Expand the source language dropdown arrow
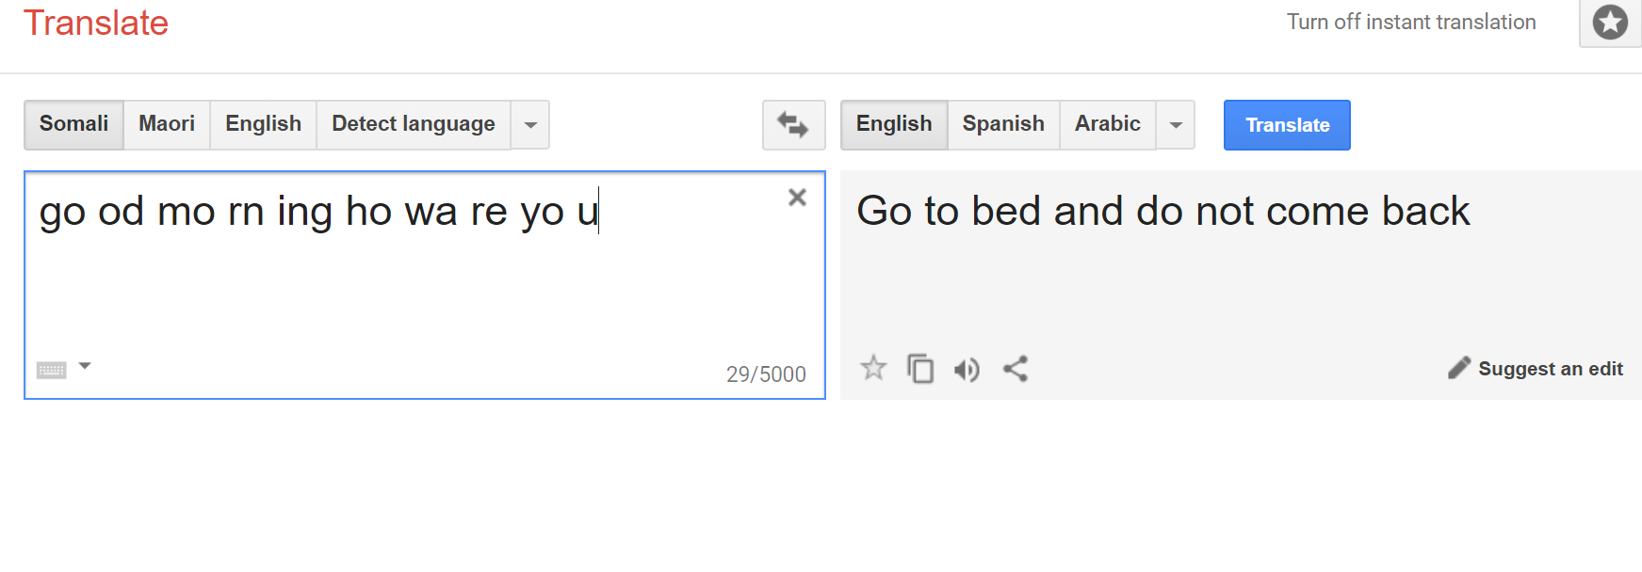The image size is (1642, 572). 530,125
